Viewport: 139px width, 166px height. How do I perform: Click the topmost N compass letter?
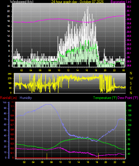131,73
